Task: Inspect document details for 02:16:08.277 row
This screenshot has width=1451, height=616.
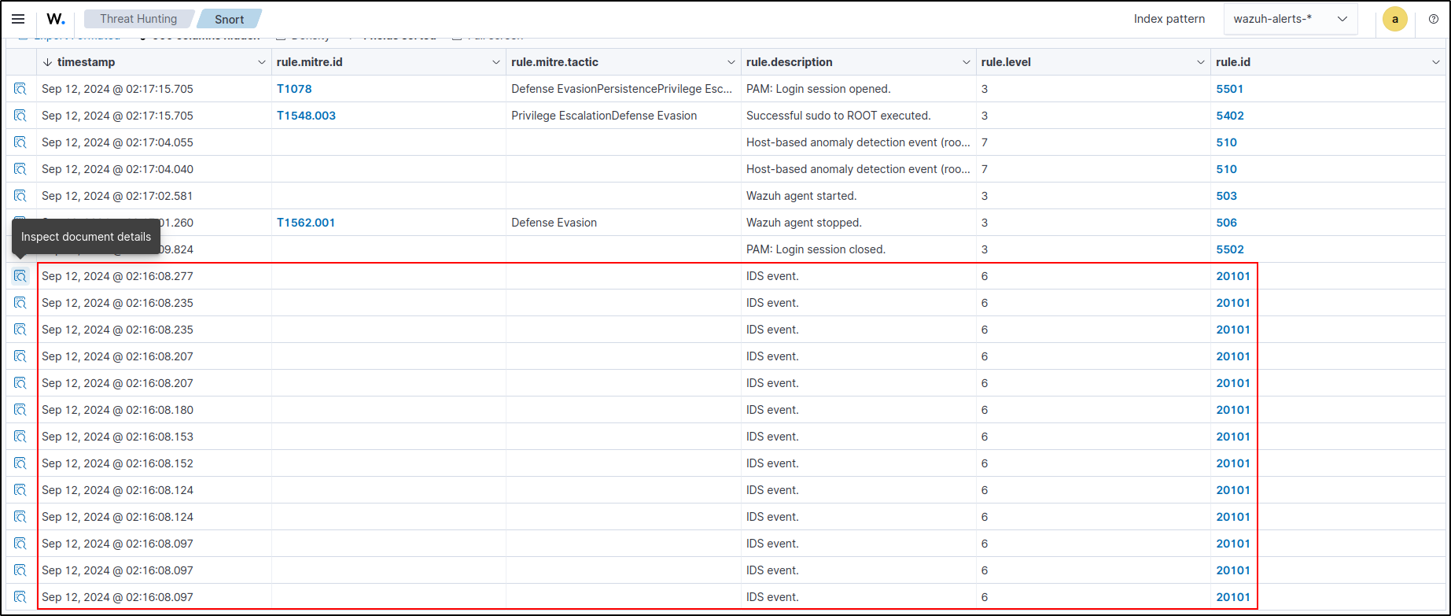Action: (x=20, y=276)
